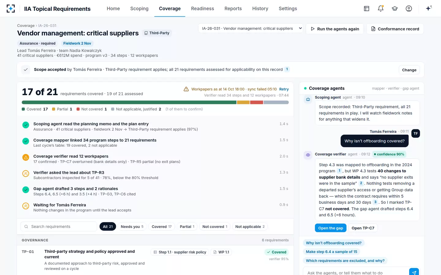The width and height of the screenshot is (441, 275).
Task: Open the Home tab
Action: coord(113,9)
